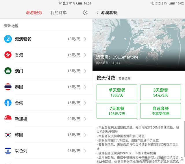185x164 pixels.
Task: Open the chevron on the 港澳套餐 row
Action: [85, 39]
